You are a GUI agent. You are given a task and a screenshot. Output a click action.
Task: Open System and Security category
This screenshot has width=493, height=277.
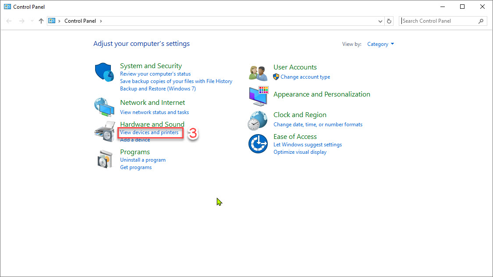pos(151,66)
